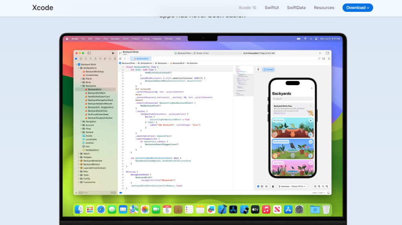
Task: Click the add file plus in navigator footer
Action: coord(76,193)
